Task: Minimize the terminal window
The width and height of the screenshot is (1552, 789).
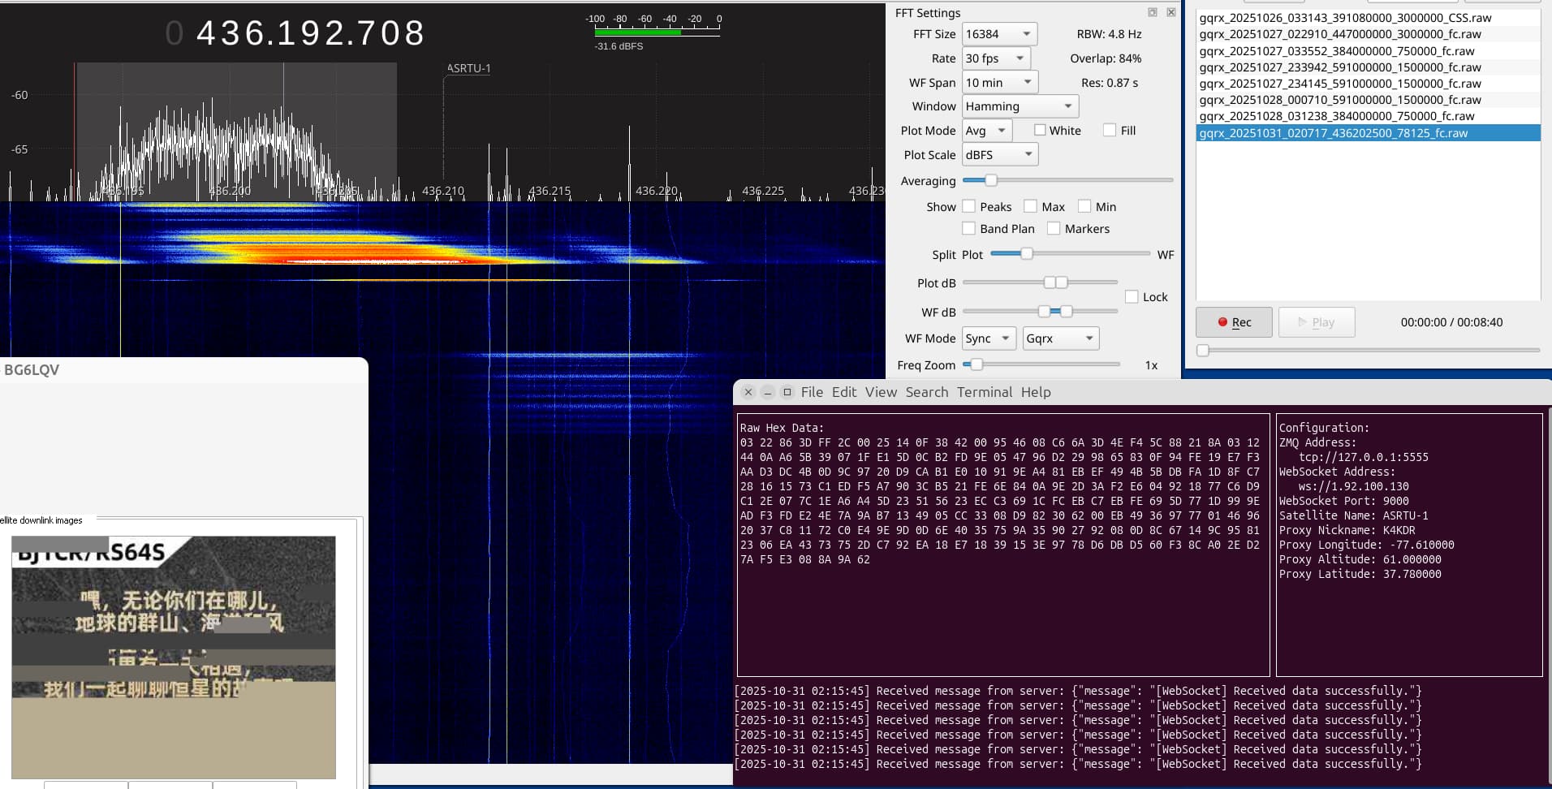Action: 767,392
